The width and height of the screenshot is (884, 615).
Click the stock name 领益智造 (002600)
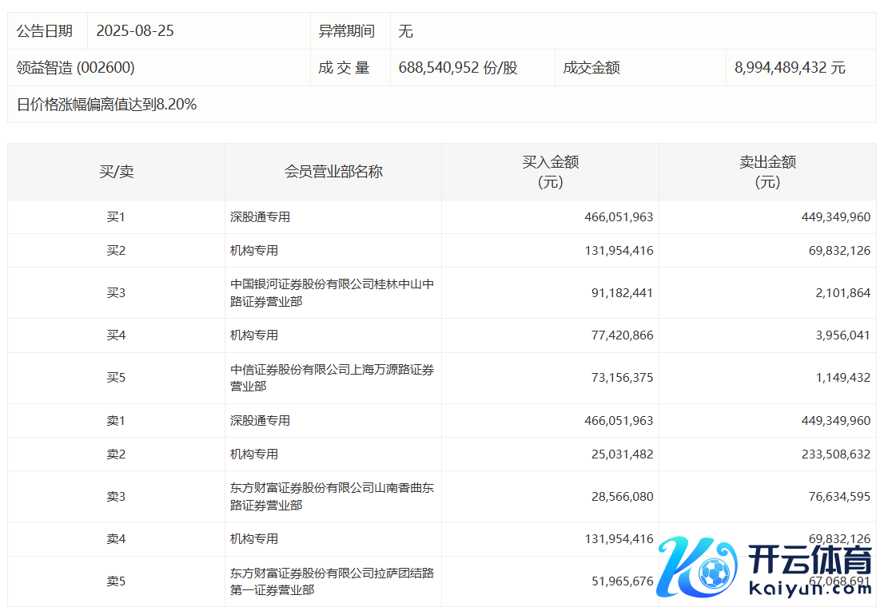pos(76,68)
